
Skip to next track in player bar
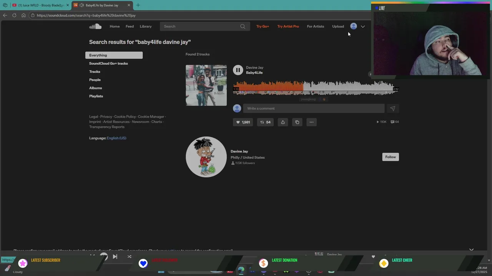(x=115, y=256)
